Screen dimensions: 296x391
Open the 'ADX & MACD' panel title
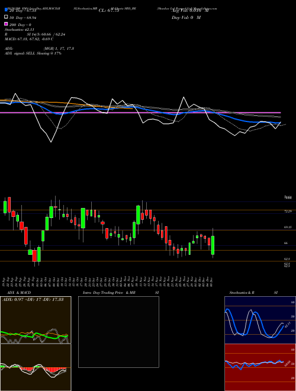tap(19, 293)
